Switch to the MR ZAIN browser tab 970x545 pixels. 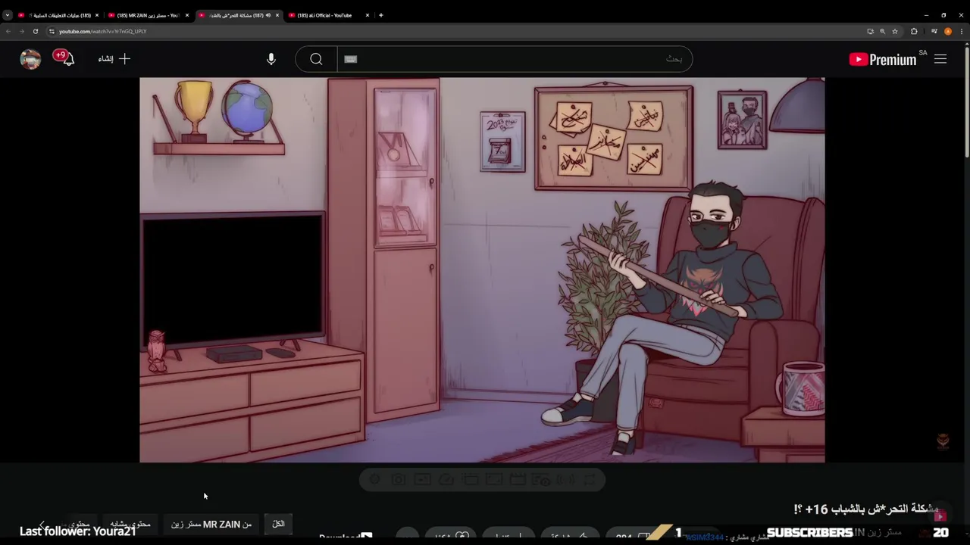148,15
